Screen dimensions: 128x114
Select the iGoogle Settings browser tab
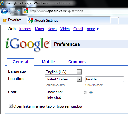[69, 20]
